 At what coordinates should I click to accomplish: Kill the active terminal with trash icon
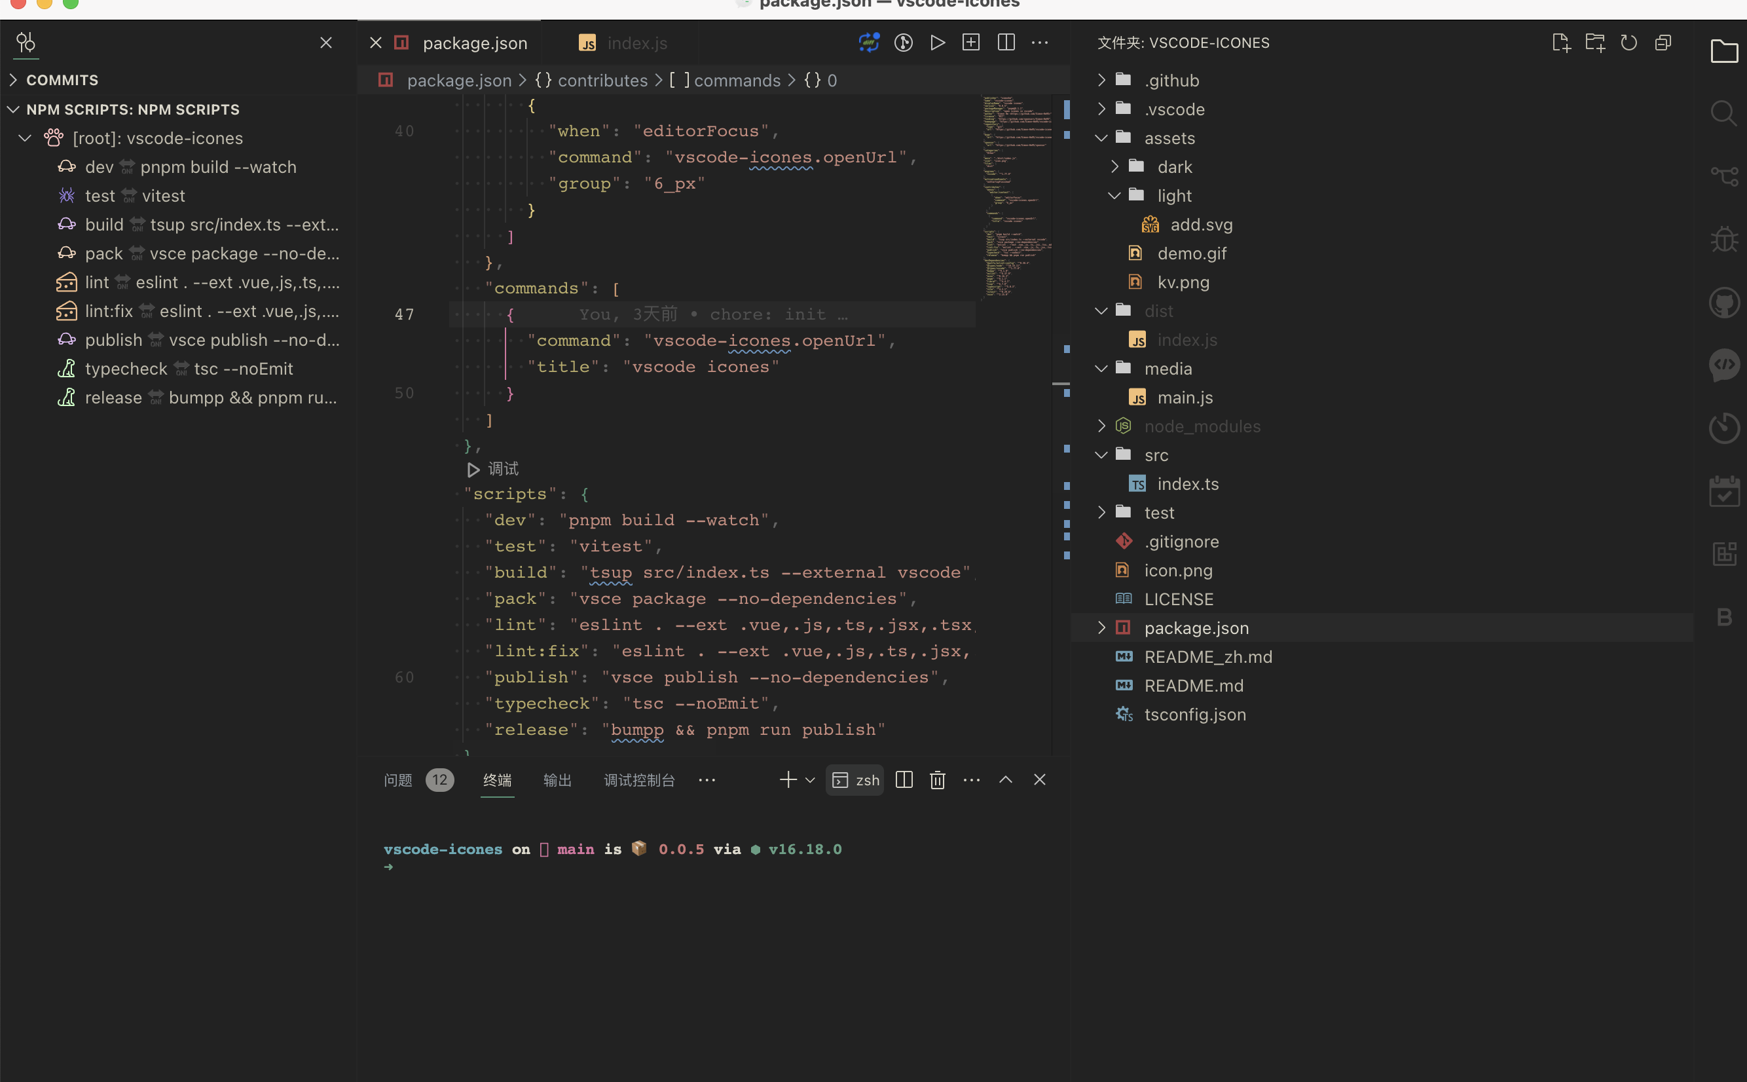point(936,779)
